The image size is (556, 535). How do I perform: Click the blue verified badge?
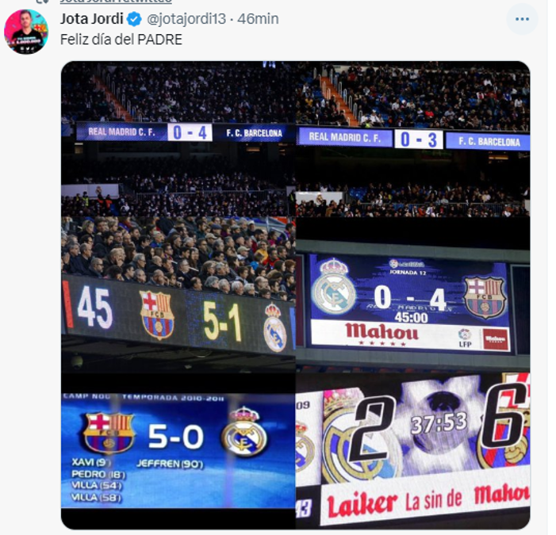[x=134, y=19]
